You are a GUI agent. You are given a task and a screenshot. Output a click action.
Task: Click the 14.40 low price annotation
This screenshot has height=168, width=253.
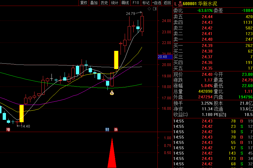[26, 126]
